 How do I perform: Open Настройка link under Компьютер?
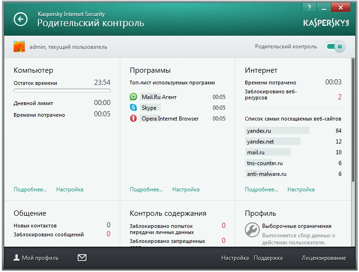(70, 189)
